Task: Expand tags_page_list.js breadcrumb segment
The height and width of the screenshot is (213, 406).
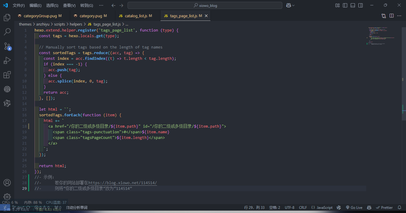Action: 104,24
